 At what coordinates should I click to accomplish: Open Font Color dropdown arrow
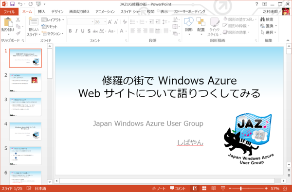point(126,31)
